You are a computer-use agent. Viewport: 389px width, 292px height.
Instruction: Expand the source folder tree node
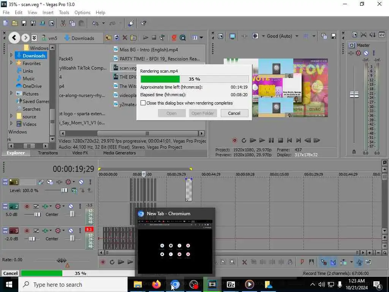click(x=11, y=116)
